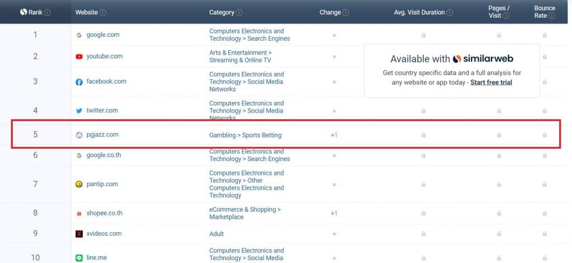572x263 pixels.
Task: Click the info icon next to Category header
Action: click(x=239, y=12)
